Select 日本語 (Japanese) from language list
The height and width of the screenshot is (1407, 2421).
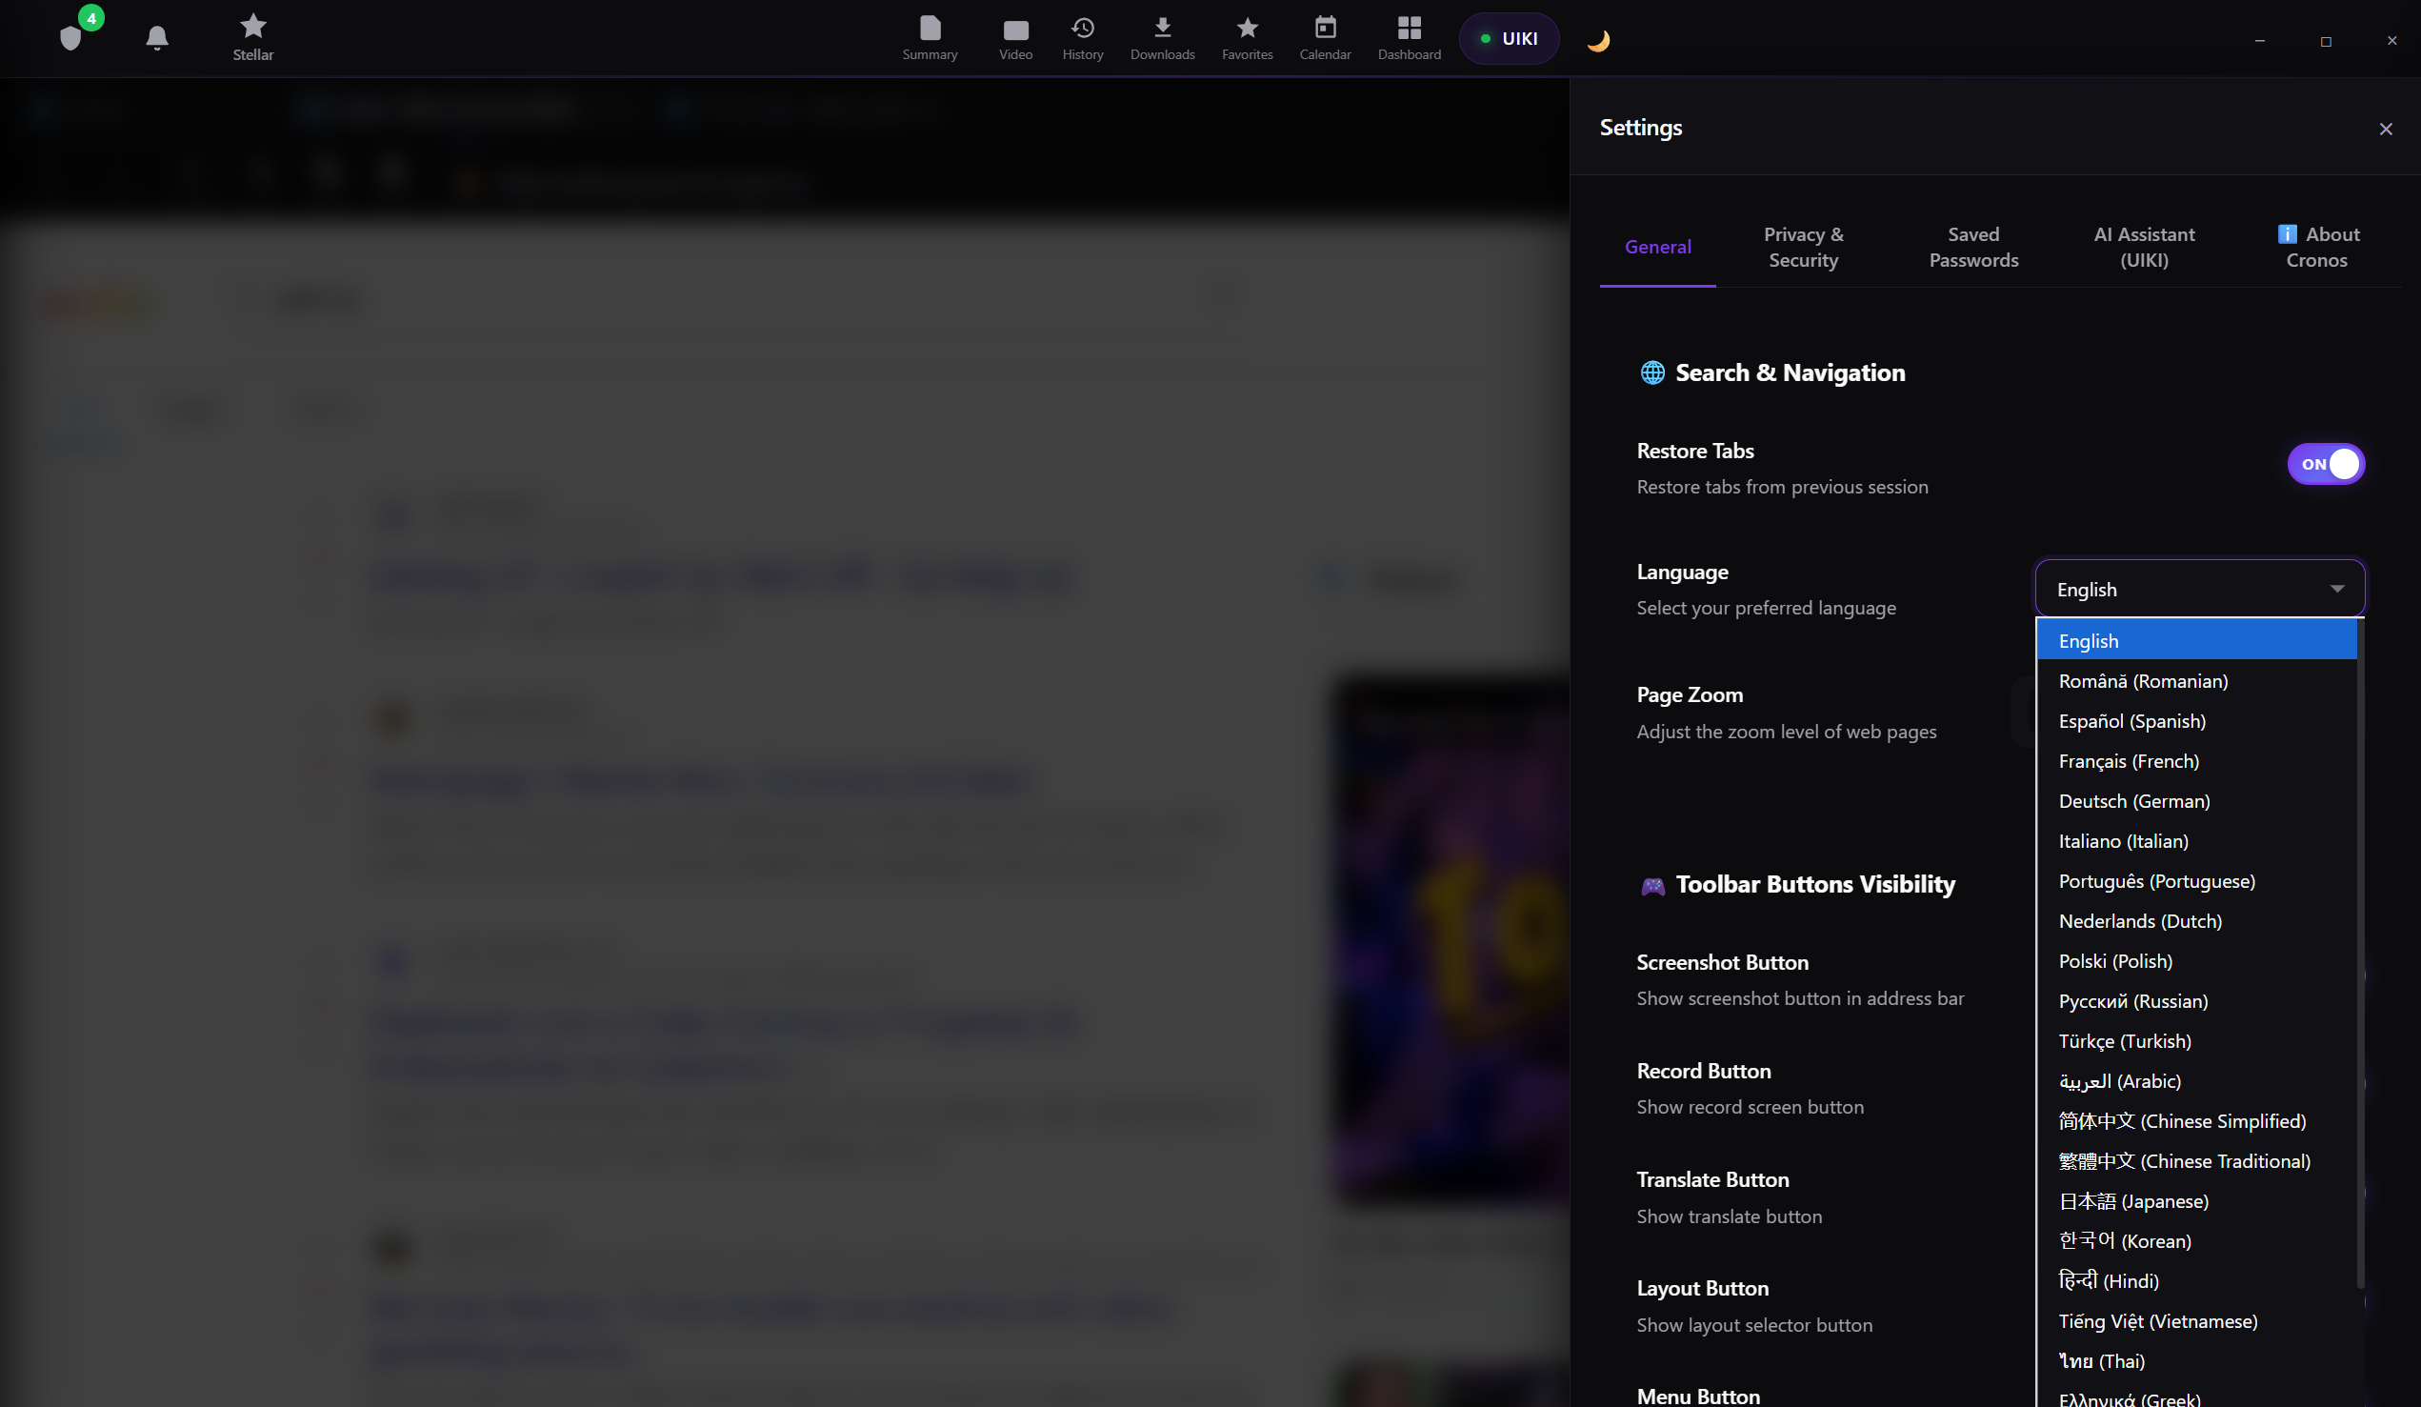coord(2133,1200)
